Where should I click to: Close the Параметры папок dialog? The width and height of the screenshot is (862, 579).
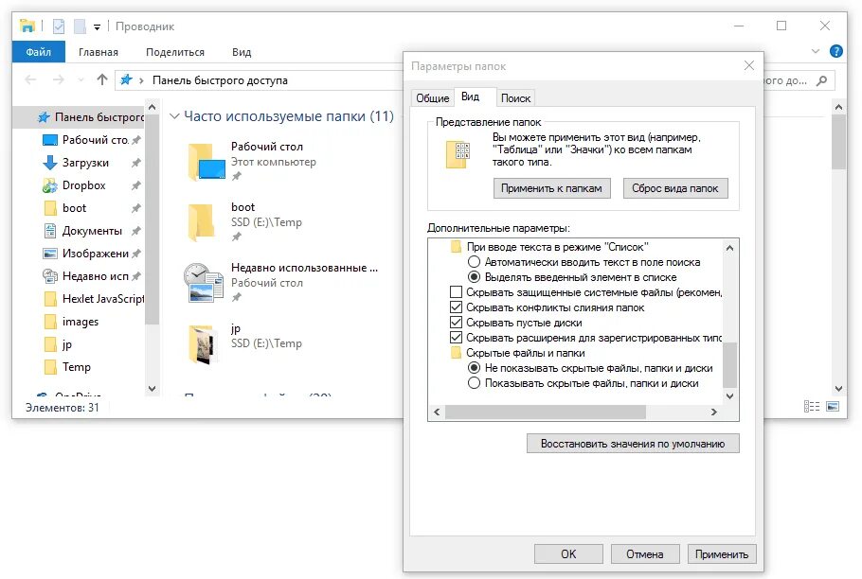pos(748,66)
